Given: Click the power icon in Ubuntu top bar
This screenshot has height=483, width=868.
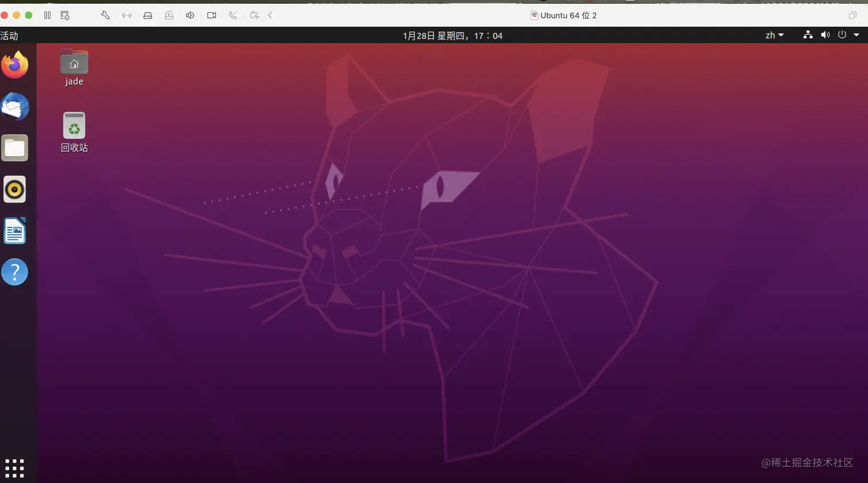Looking at the screenshot, I should point(842,35).
